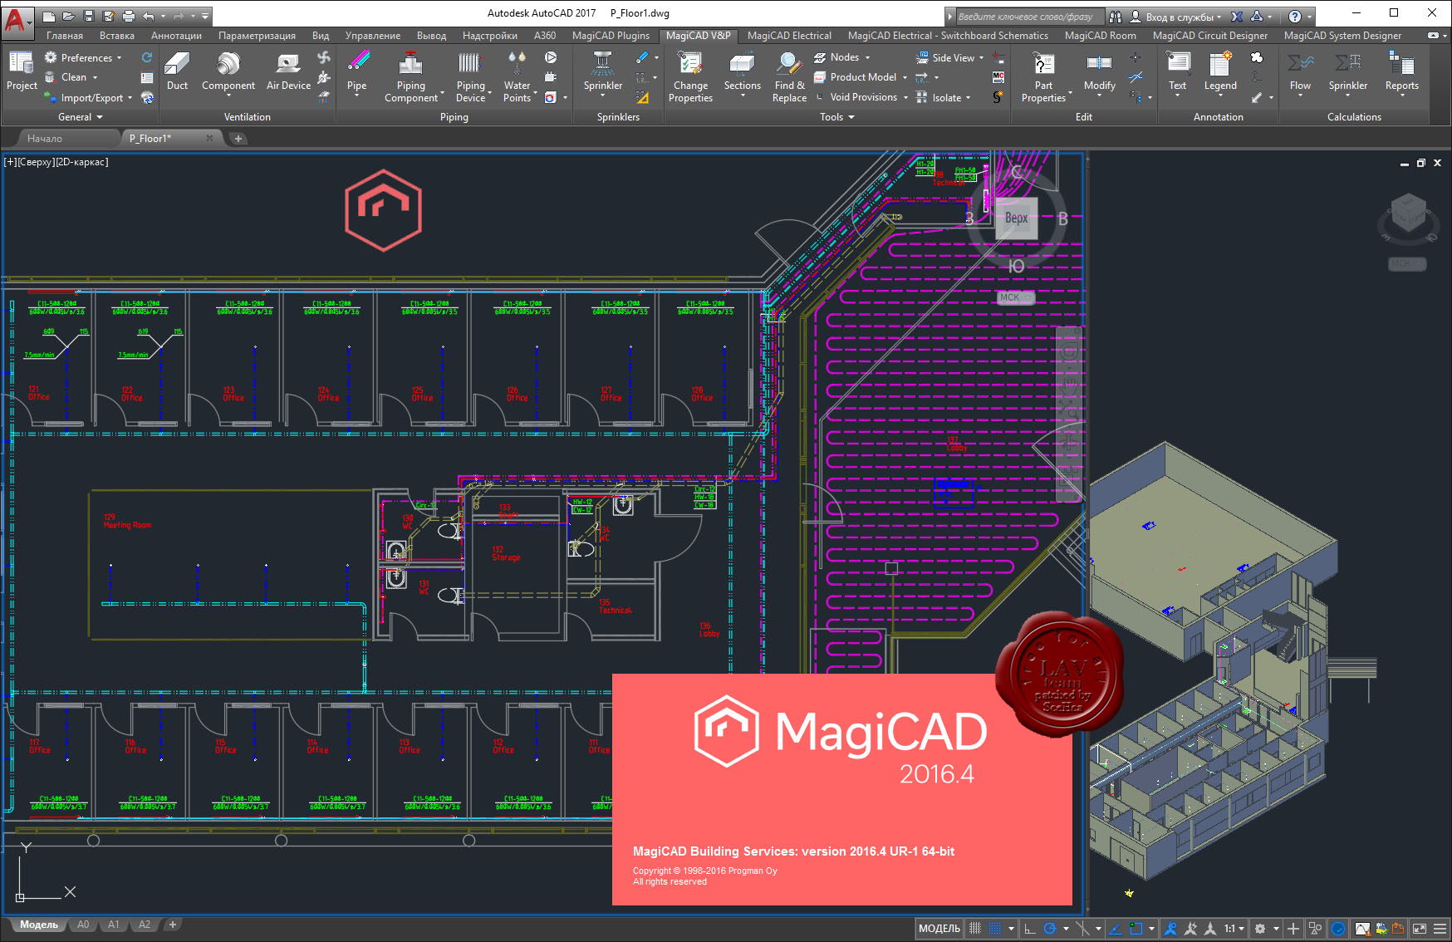Open the Project tool in General panel
Screen dimensions: 1452x942
[22, 71]
